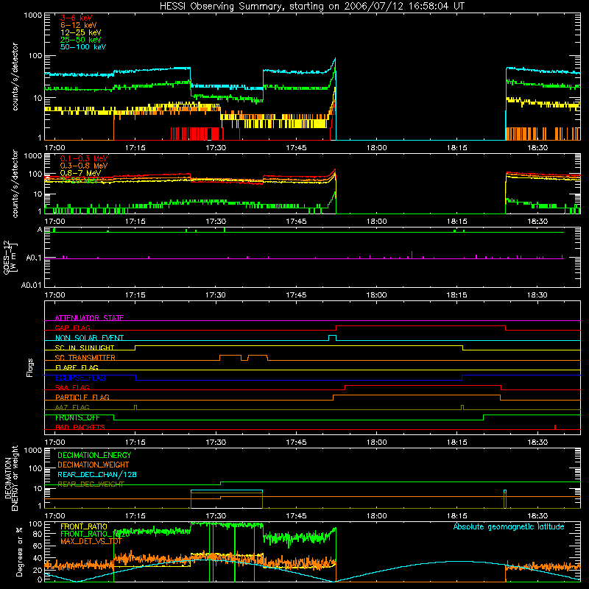Select the 17:45 tick under the MeV plot
This screenshot has width=589, height=589.
(296, 222)
